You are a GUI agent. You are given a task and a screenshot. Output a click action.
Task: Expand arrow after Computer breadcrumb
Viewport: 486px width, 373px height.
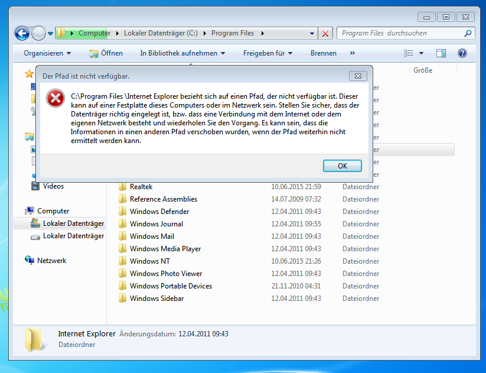tap(118, 33)
